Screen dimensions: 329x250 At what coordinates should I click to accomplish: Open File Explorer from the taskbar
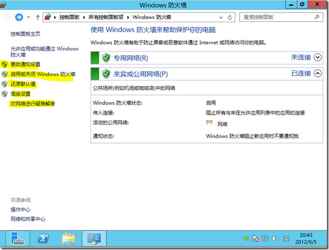point(69,239)
